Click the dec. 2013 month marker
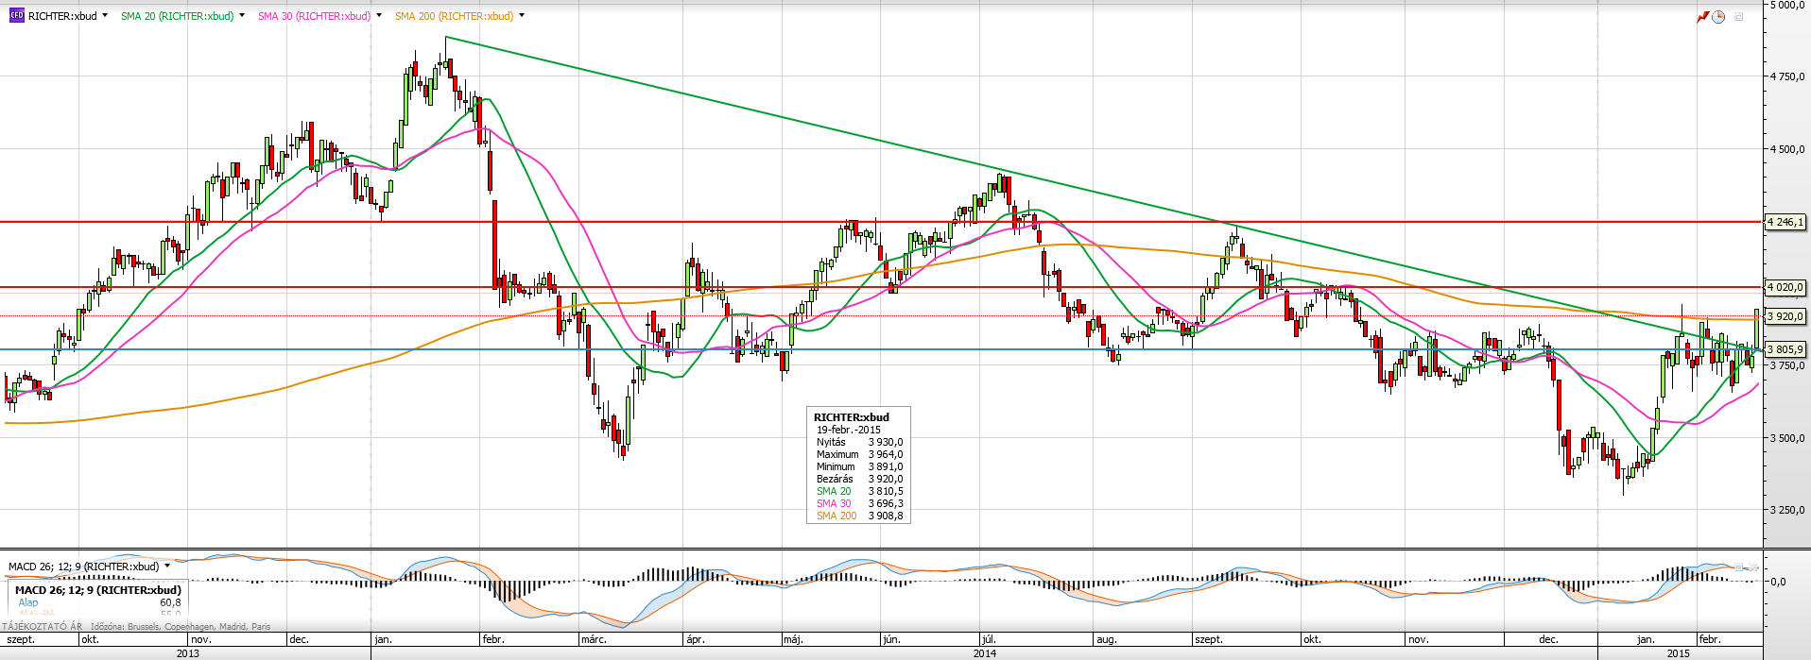Viewport: 1811px width, 660px height. click(300, 639)
